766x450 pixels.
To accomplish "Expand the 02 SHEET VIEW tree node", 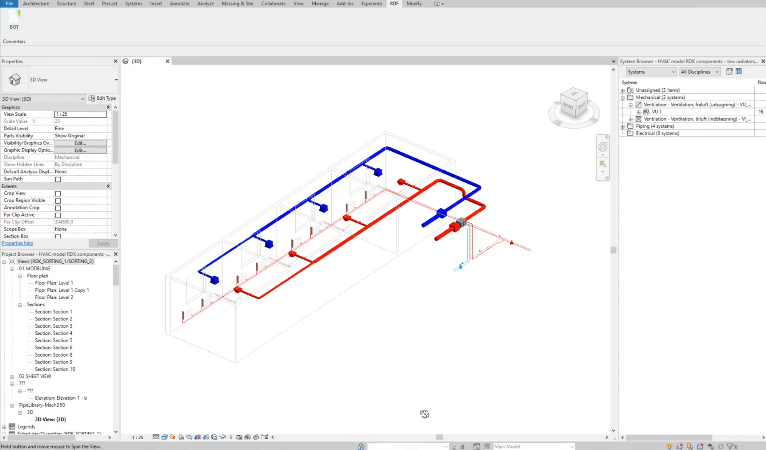I will click(x=12, y=377).
